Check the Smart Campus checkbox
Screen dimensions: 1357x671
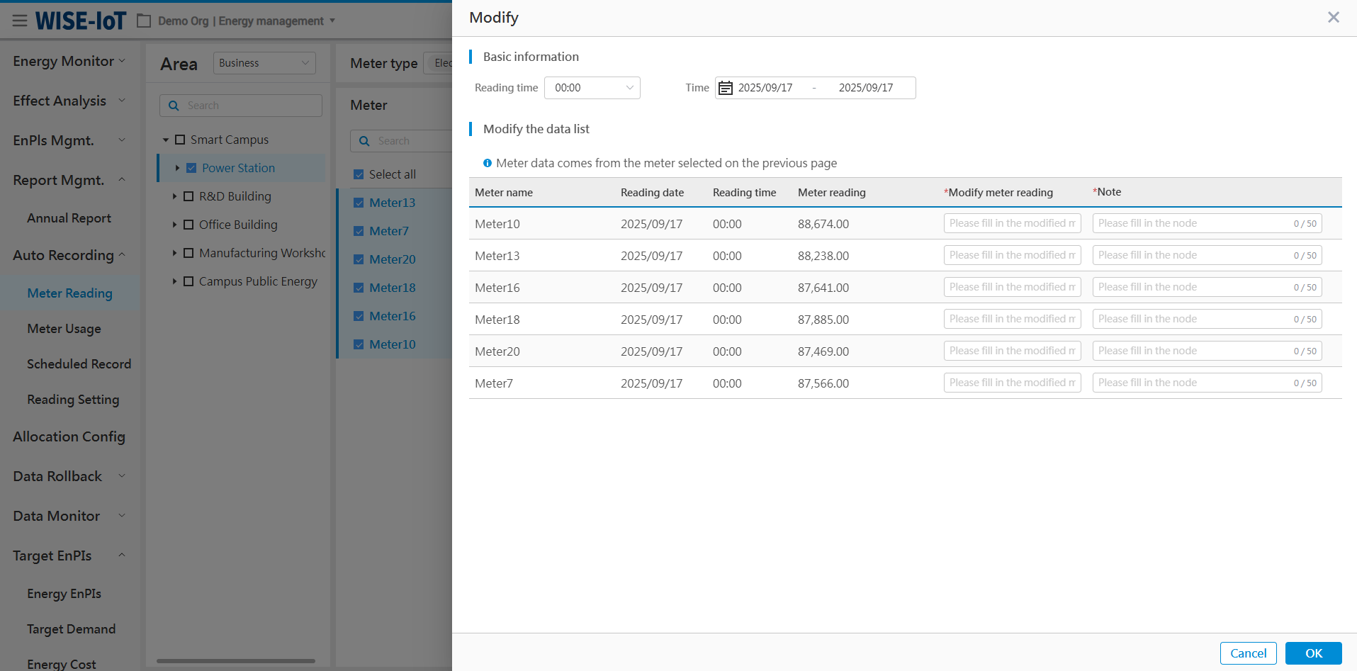click(x=180, y=140)
